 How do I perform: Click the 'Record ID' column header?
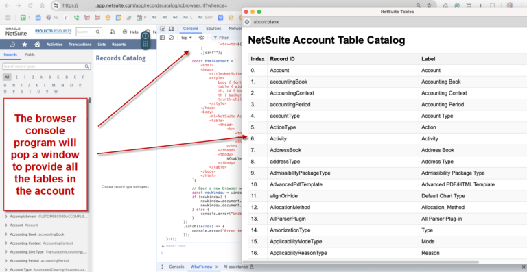[343, 59]
